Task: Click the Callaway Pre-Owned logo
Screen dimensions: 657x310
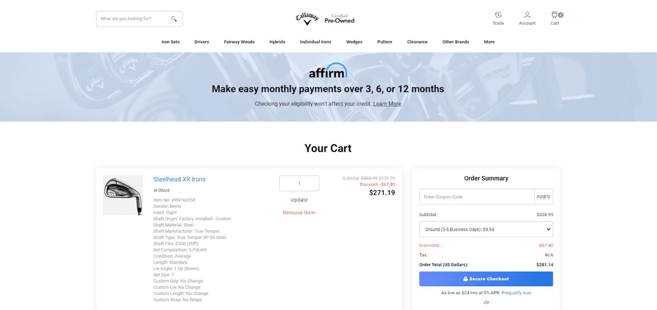Action: click(x=325, y=19)
